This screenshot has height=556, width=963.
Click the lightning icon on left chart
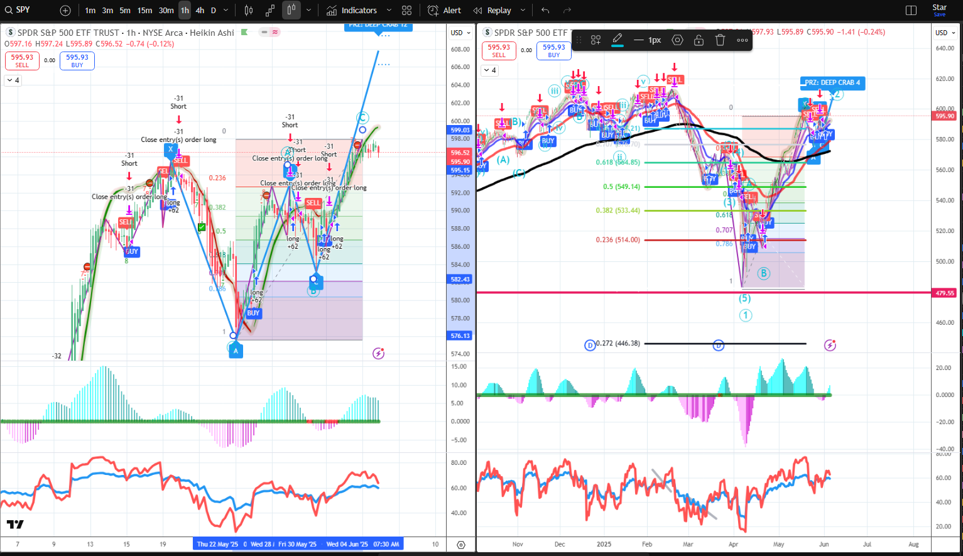pyautogui.click(x=378, y=354)
